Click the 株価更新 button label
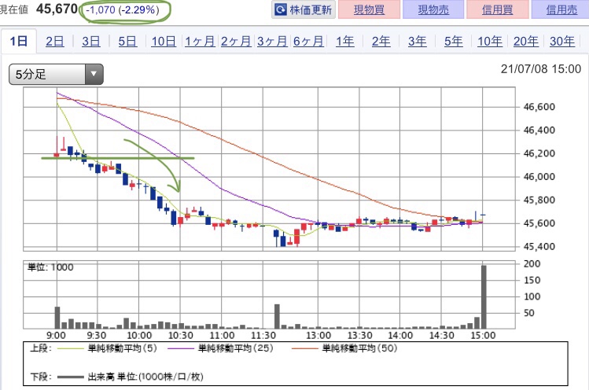589x390 pixels. point(311,9)
